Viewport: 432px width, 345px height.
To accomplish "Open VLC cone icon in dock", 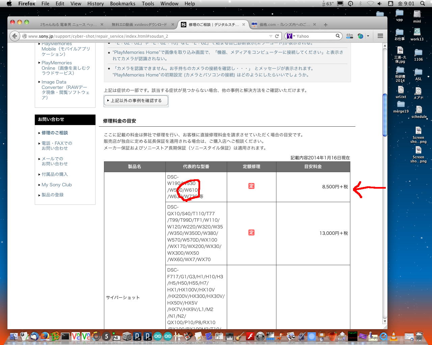I will (394, 336).
